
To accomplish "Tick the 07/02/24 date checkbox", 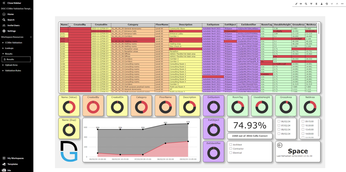I will (279, 125).
